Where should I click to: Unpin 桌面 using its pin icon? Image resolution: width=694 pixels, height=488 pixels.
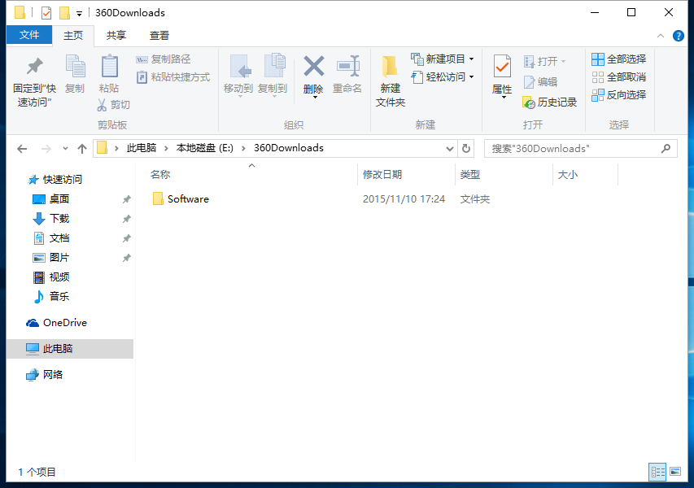click(127, 199)
